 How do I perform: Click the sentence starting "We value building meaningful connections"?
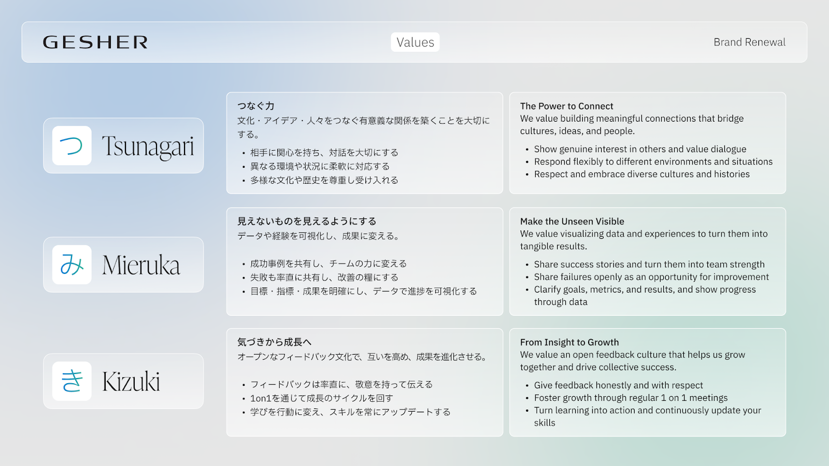pyautogui.click(x=632, y=125)
